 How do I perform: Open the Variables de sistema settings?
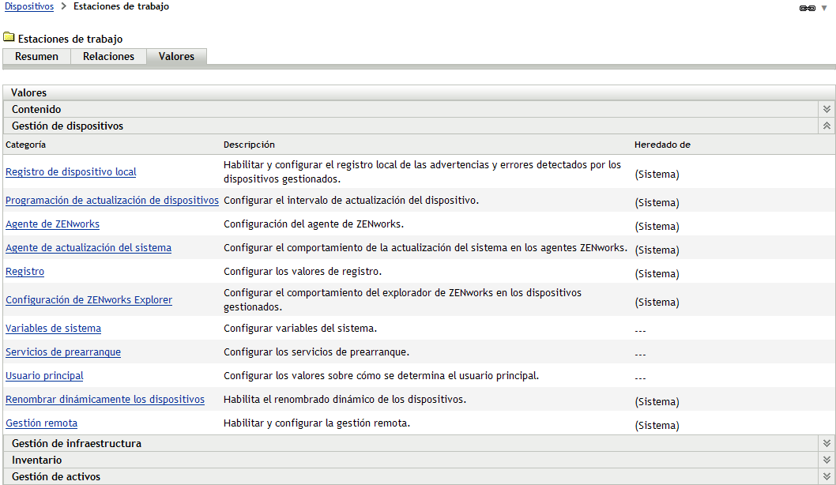click(x=53, y=328)
